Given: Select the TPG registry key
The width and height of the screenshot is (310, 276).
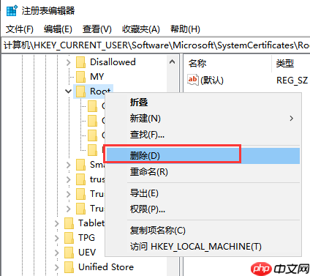Looking at the screenshot, I should [x=86, y=238].
